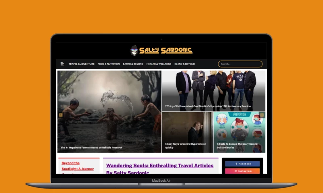Open the Control Hypertension article thumbnail

[x=188, y=132]
